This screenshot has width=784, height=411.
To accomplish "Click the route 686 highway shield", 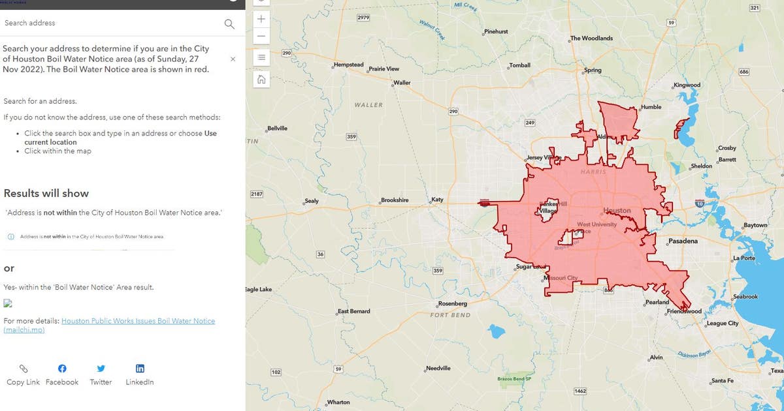I will 743,72.
